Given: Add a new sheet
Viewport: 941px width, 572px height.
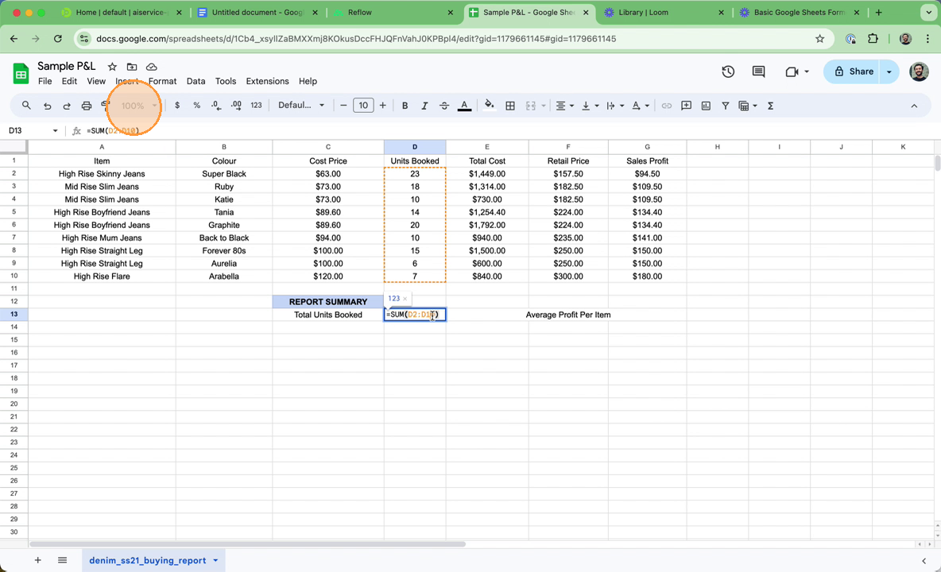Looking at the screenshot, I should pyautogui.click(x=38, y=560).
